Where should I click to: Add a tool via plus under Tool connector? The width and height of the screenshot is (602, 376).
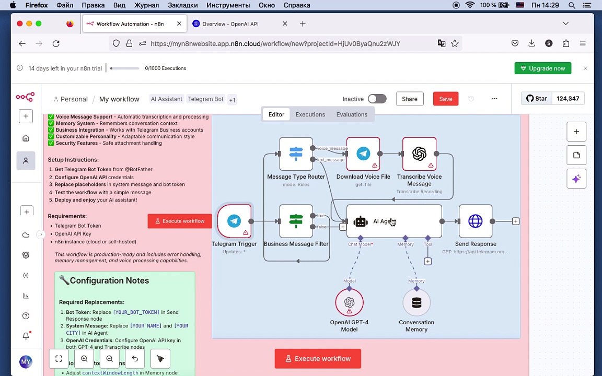click(x=427, y=261)
